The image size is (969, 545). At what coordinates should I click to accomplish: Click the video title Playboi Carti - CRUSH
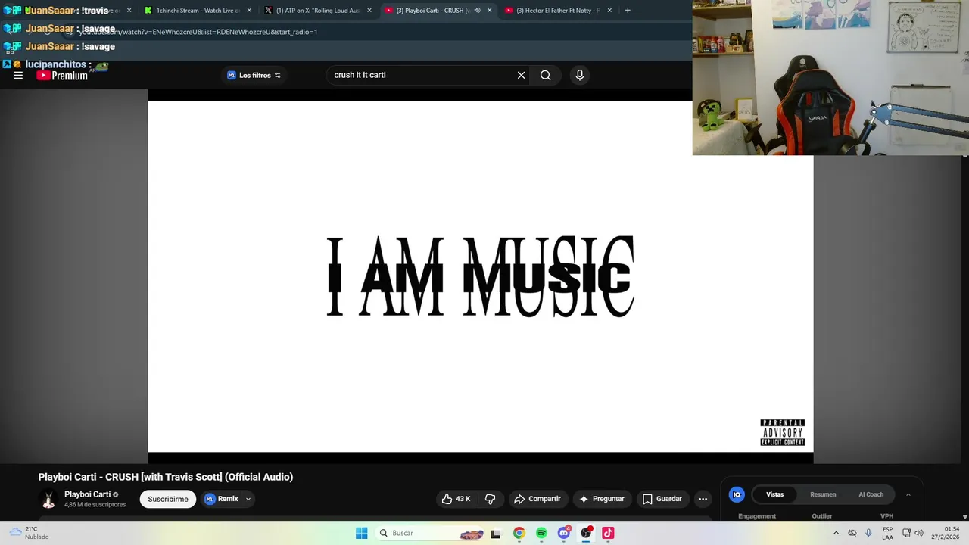click(x=166, y=477)
